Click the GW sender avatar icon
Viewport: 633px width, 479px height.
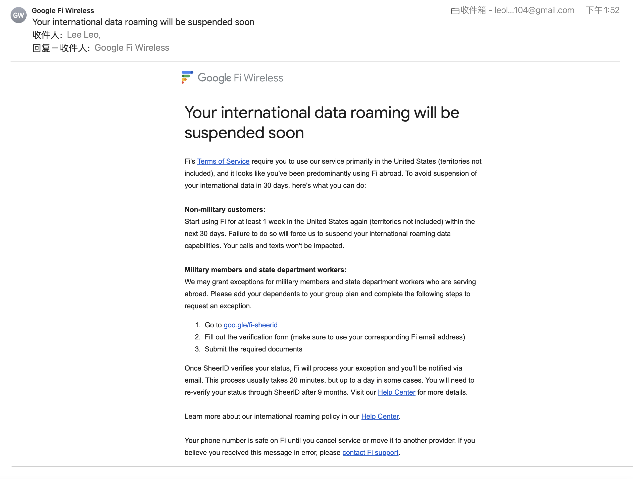[x=19, y=15]
